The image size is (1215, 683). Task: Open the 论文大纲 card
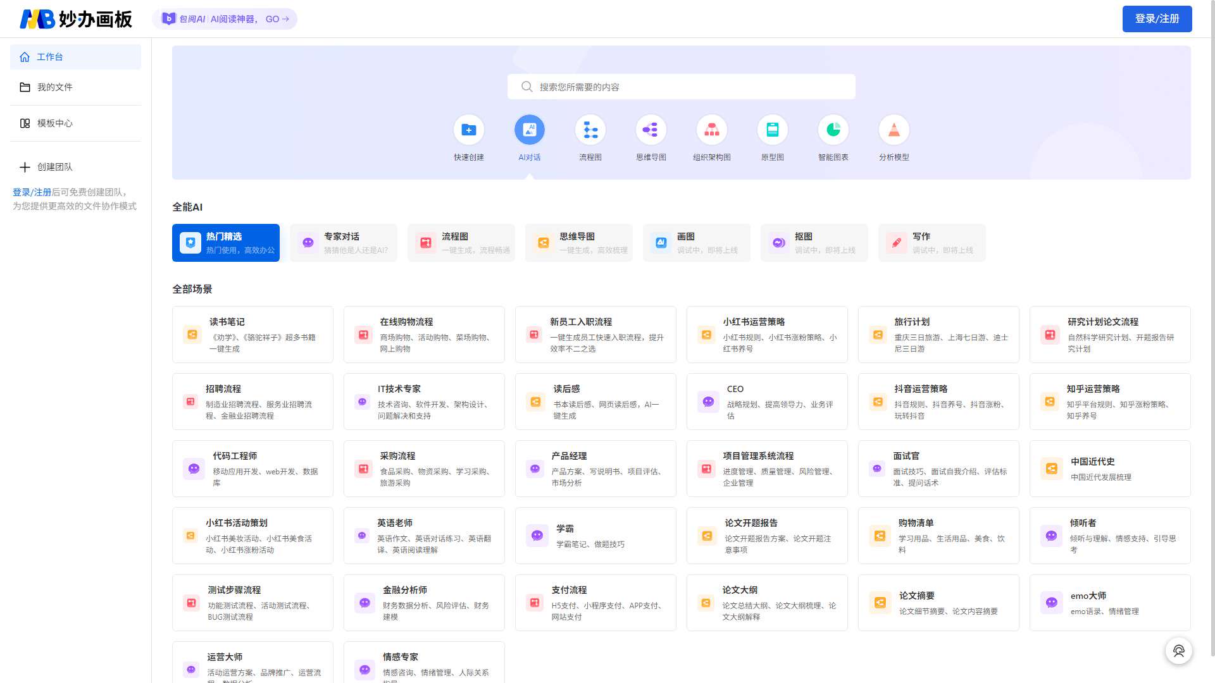767,603
